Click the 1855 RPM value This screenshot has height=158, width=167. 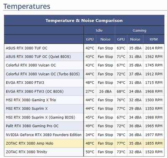[x=154, y=143]
